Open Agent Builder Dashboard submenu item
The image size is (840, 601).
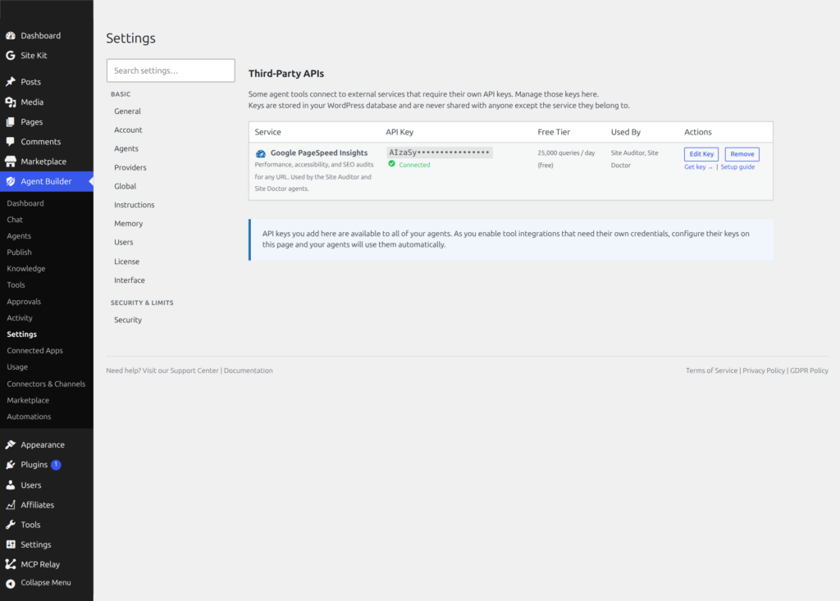tap(25, 203)
